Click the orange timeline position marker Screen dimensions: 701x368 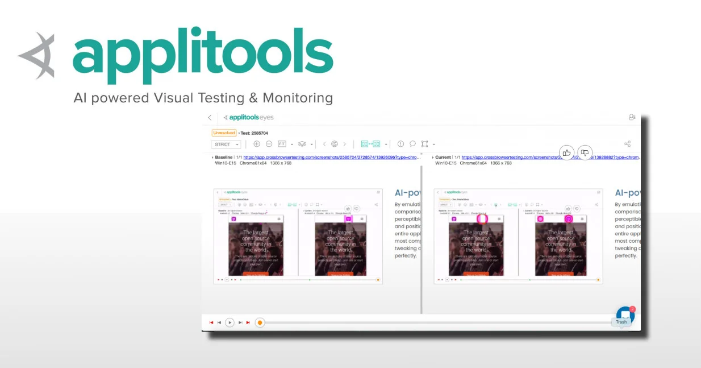point(260,322)
